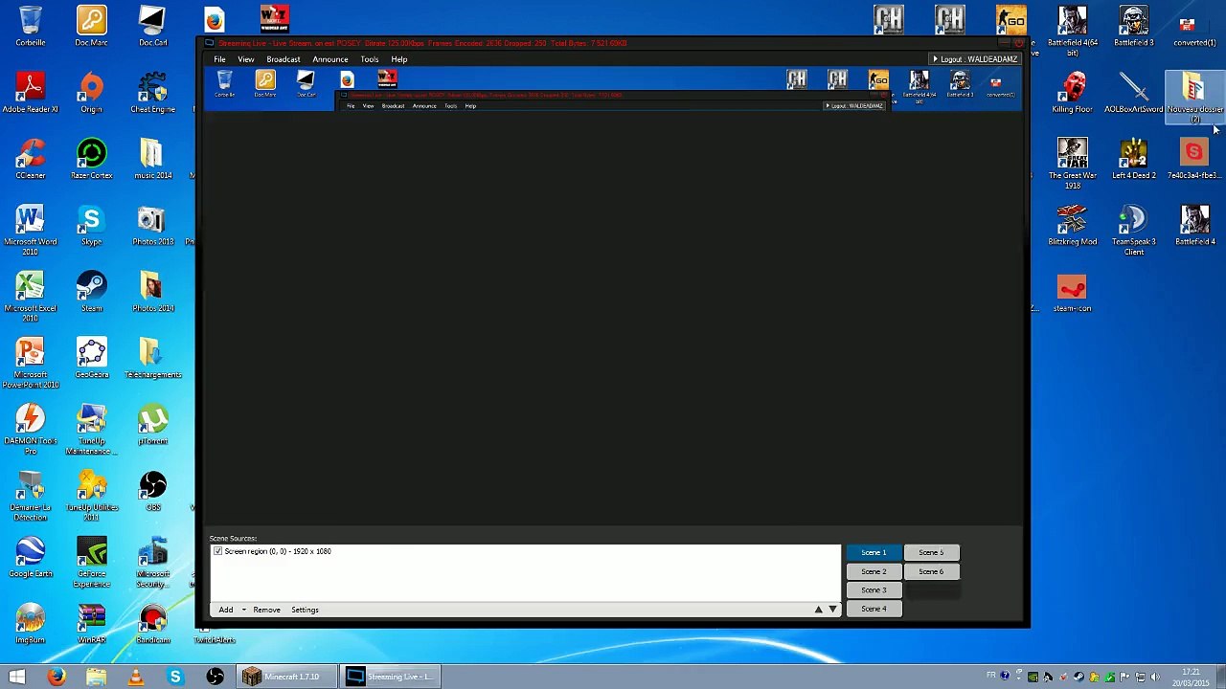Image resolution: width=1226 pixels, height=689 pixels.
Task: Select the Corbeille desktop icon
Action: 31,26
